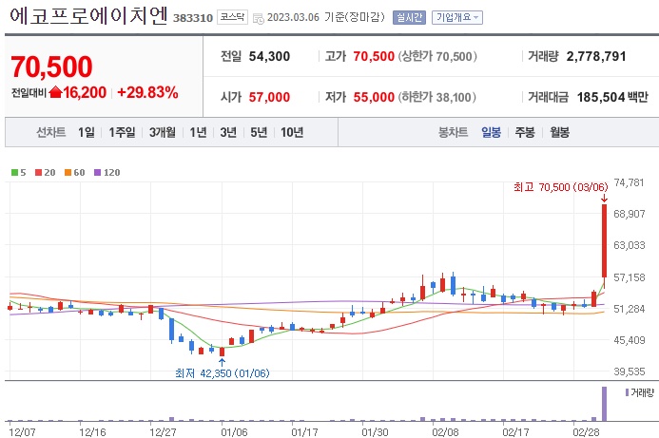
Task: Click the calendar icon beside the 2023.03.06 date
Action: click(x=259, y=18)
